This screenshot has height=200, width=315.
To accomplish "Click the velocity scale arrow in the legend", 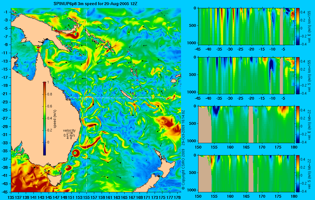I will pyautogui.click(x=70, y=133).
